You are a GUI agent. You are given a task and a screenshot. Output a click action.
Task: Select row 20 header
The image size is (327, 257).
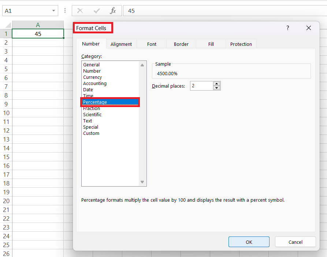[6, 201]
